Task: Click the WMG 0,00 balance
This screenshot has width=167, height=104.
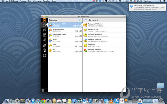Action: pos(78,46)
